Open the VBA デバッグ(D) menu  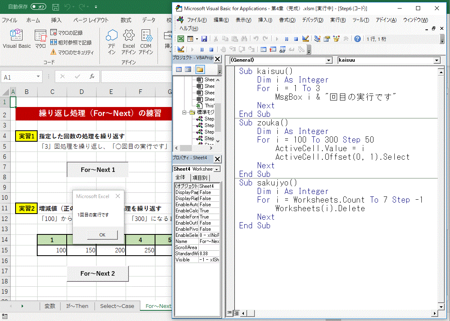(313, 20)
